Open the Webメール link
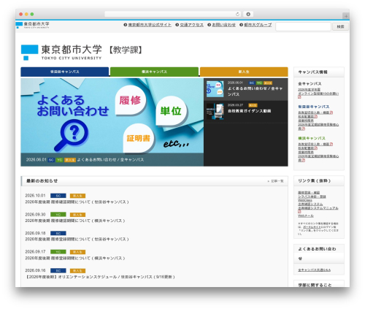Viewport: 365px width, 309px height. 306,215
